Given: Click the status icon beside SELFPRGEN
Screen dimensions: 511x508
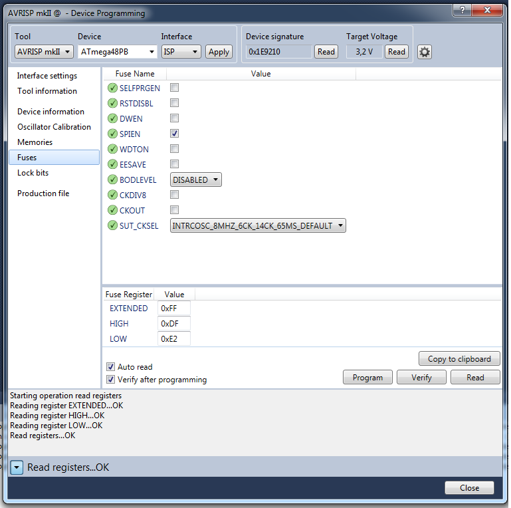Looking at the screenshot, I should 112,88.
